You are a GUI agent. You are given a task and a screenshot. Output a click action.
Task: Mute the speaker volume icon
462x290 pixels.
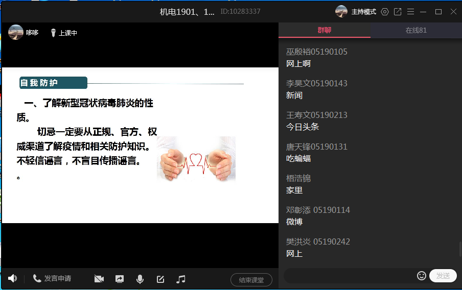(12, 278)
